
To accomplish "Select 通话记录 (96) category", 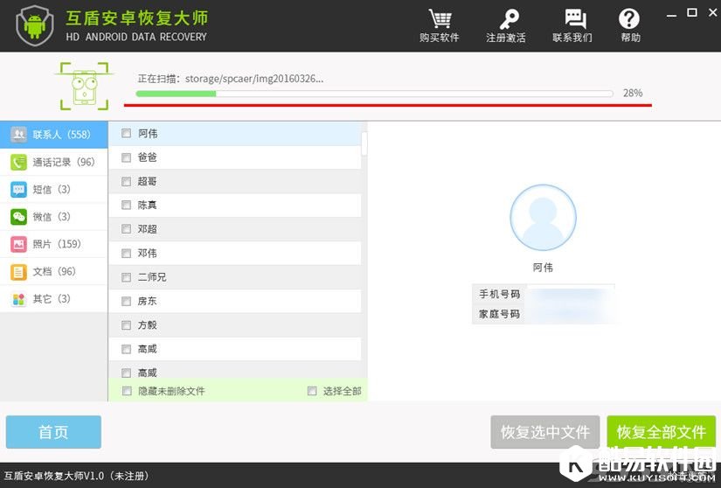I will pos(54,162).
